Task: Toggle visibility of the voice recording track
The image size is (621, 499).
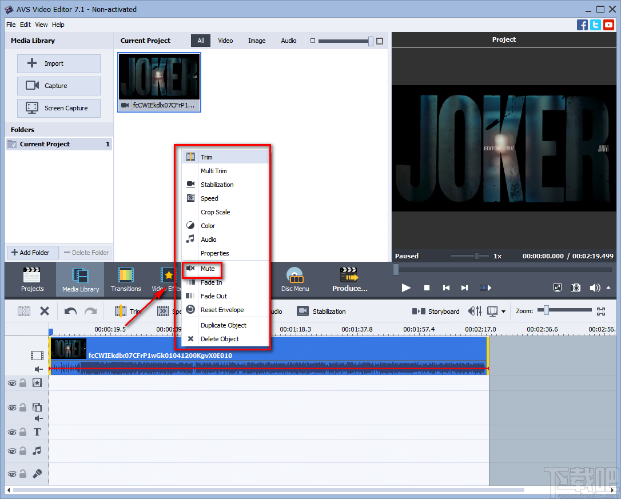Action: click(x=12, y=474)
